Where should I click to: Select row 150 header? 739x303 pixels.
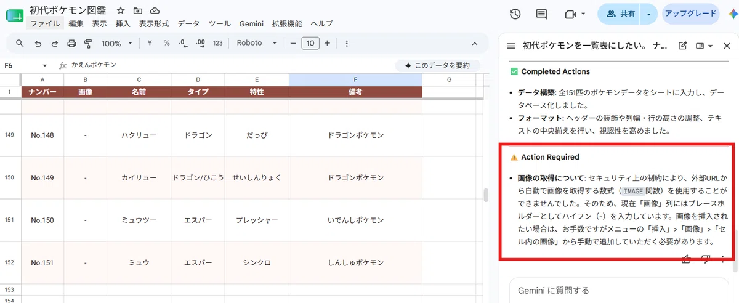[x=10, y=177]
